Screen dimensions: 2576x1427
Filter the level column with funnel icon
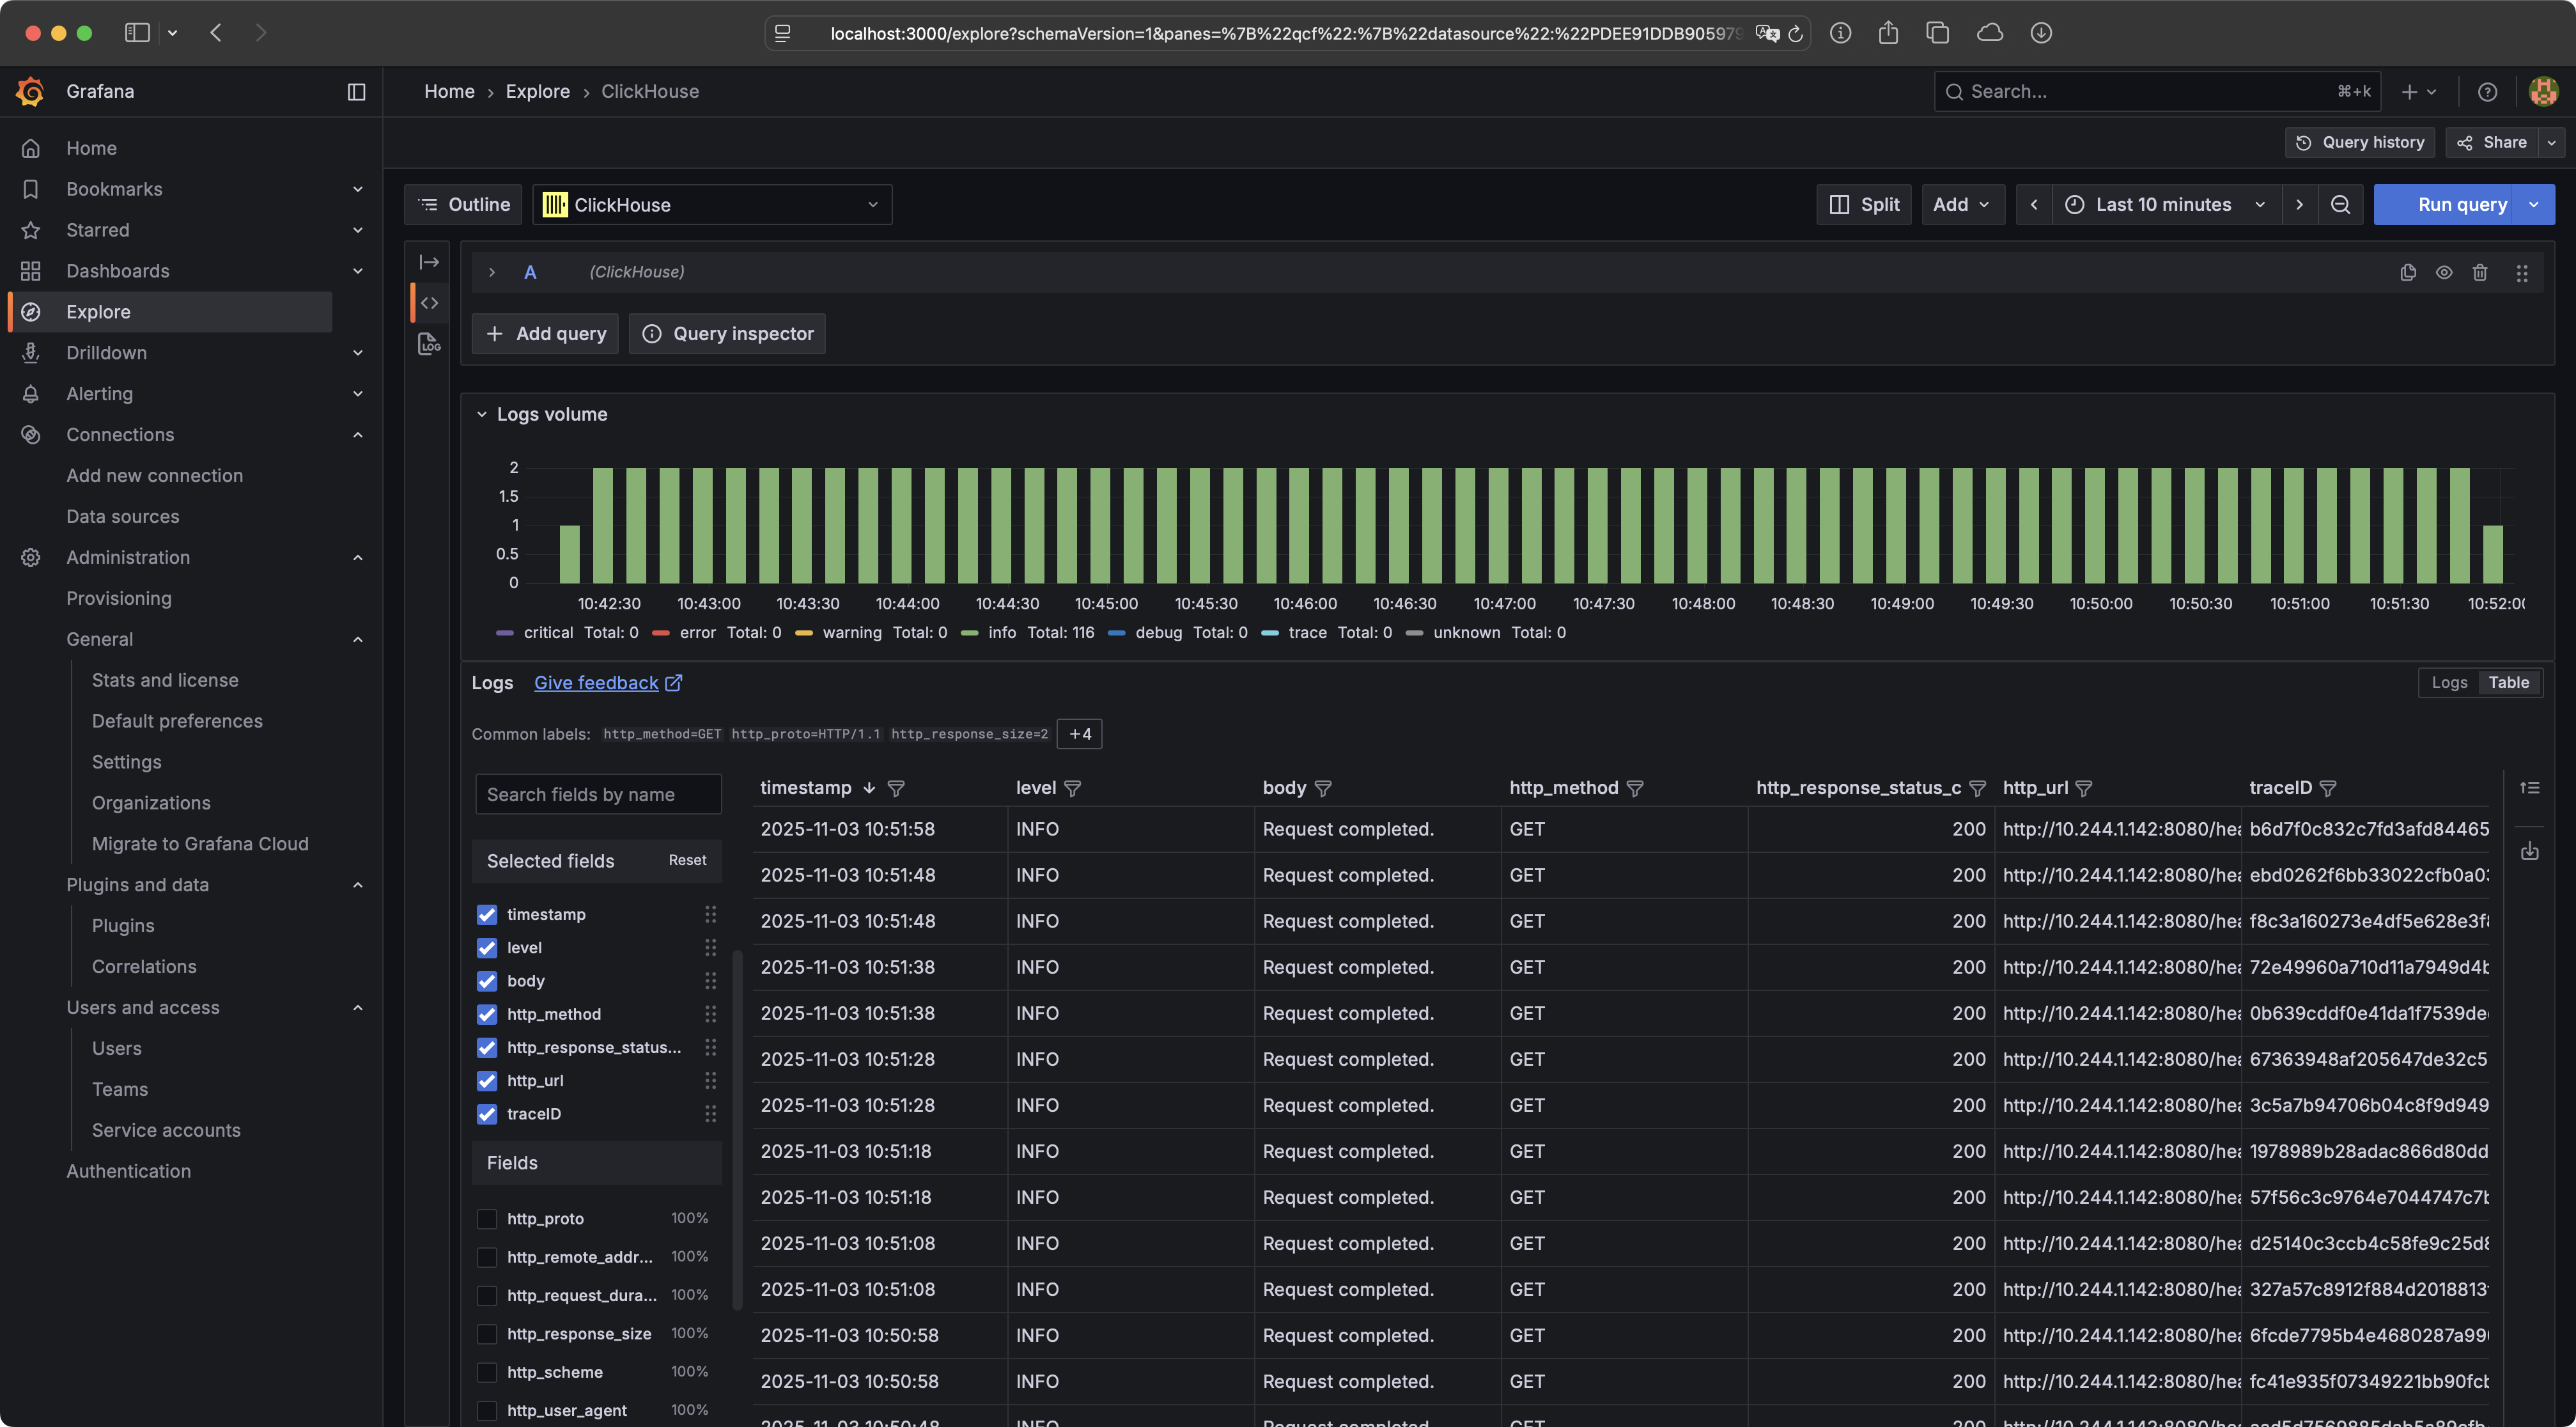tap(1073, 788)
